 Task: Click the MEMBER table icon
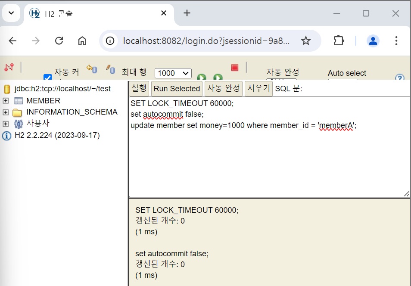point(19,101)
